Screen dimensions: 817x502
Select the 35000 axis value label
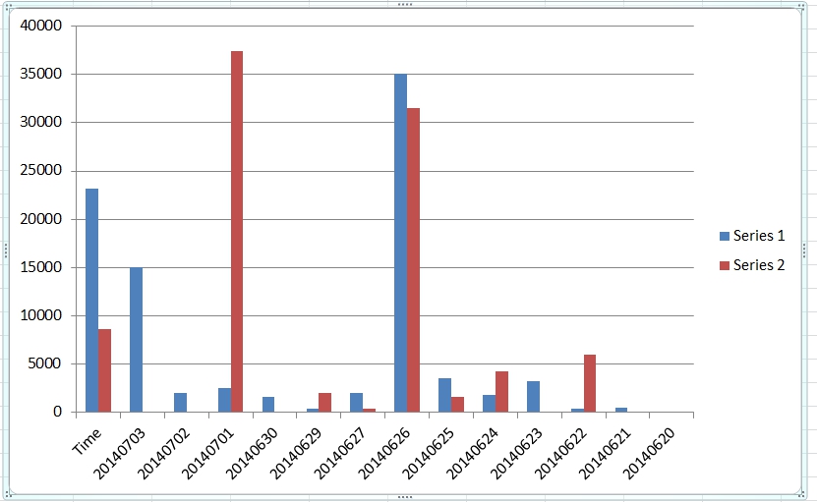(40, 74)
